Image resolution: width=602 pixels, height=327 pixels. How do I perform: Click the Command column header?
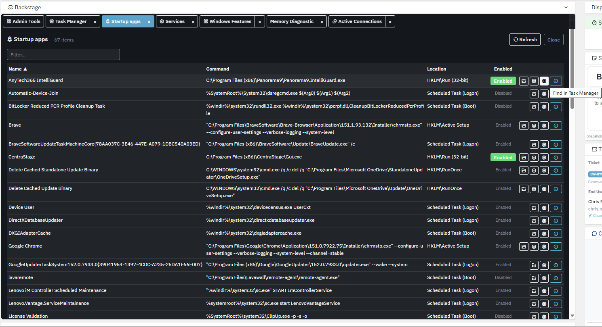[x=218, y=69]
